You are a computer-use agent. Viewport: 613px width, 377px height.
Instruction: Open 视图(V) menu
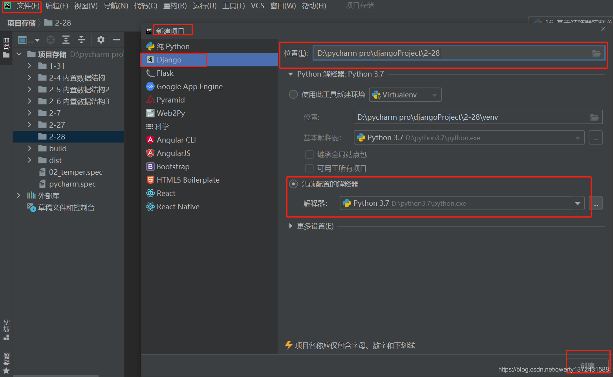tap(86, 6)
